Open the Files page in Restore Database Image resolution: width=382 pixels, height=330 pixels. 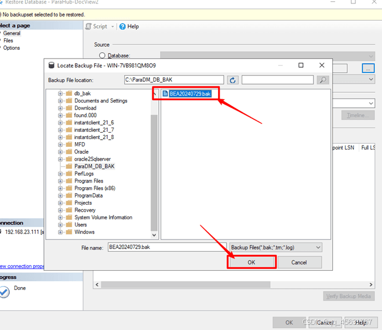8,41
